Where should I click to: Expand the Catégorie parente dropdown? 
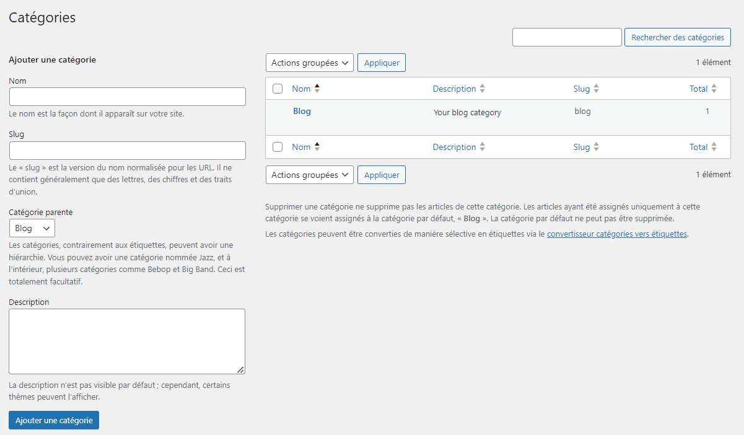[32, 228]
